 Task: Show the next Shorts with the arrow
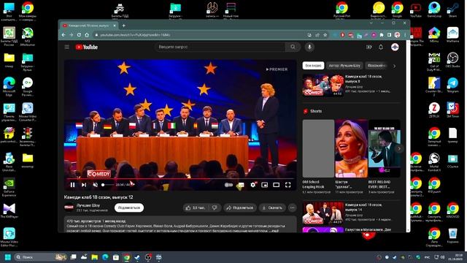tap(399, 148)
